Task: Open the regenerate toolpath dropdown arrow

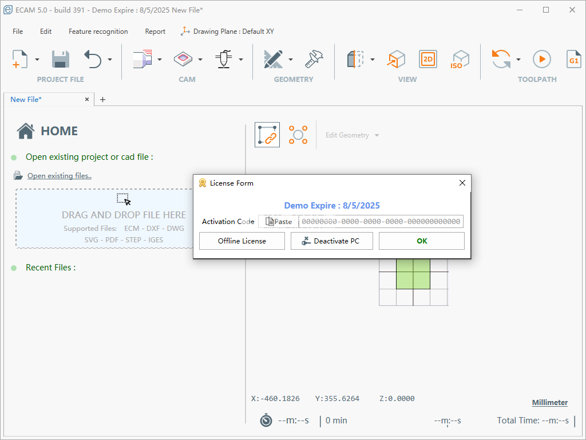Action: [x=518, y=60]
